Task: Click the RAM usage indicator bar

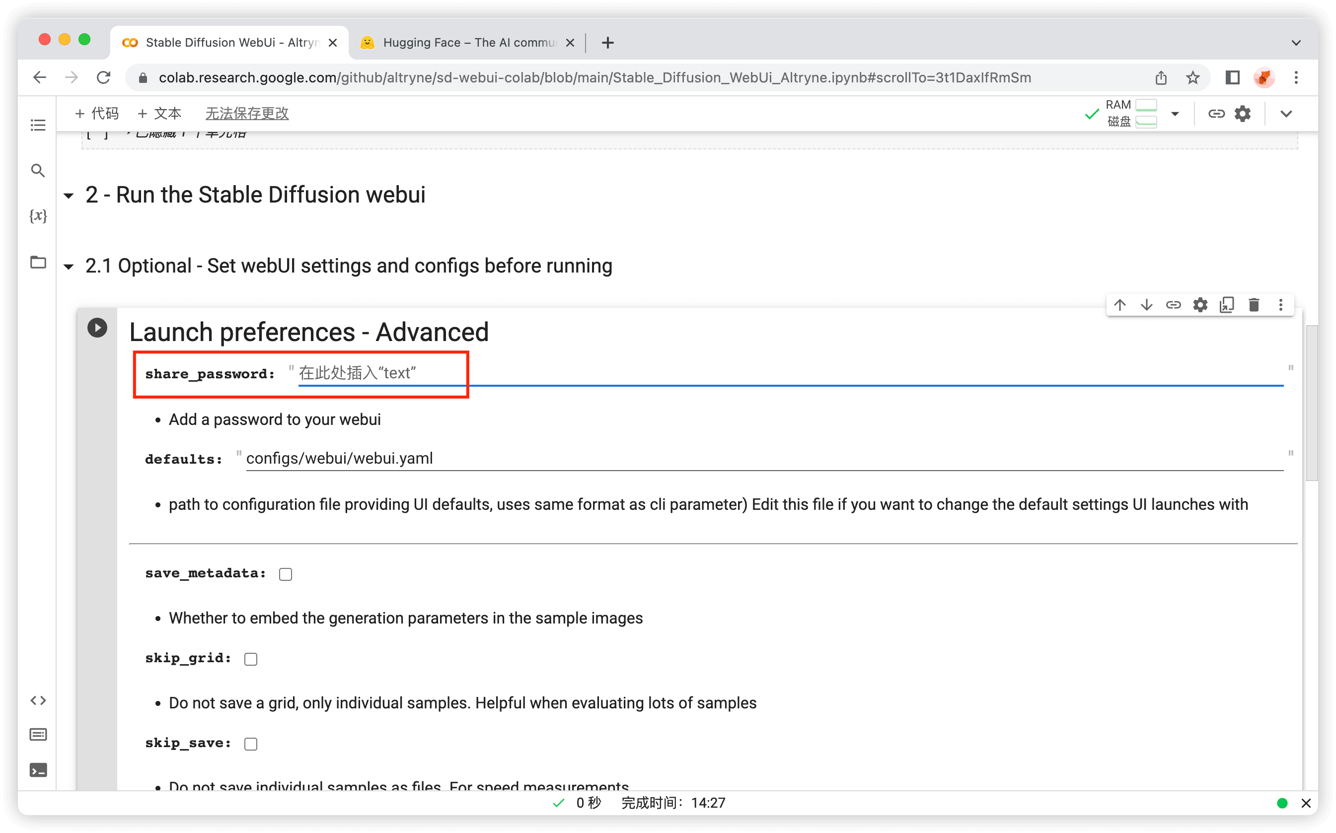Action: click(1146, 105)
